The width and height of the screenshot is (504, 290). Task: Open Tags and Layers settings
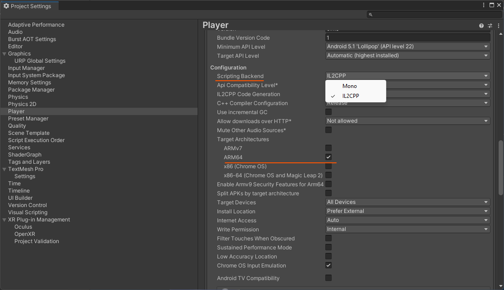click(29, 162)
